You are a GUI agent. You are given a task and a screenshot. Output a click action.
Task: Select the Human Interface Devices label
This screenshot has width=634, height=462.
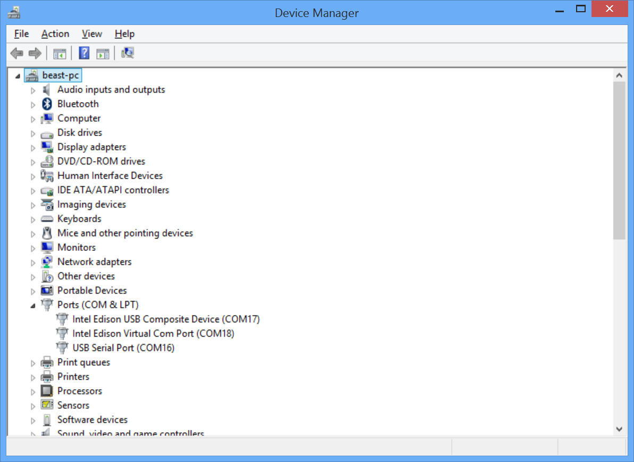point(110,175)
